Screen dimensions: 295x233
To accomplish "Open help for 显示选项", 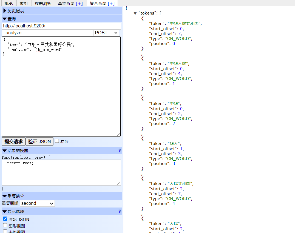I will [x=120, y=211].
